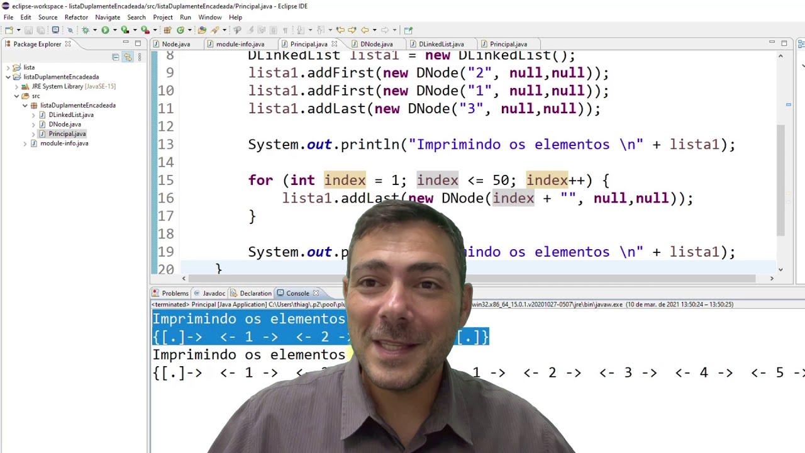Open the Navigate menu
The width and height of the screenshot is (805, 453).
(x=108, y=17)
